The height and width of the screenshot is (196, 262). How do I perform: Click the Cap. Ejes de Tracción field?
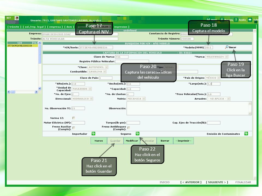214,123
